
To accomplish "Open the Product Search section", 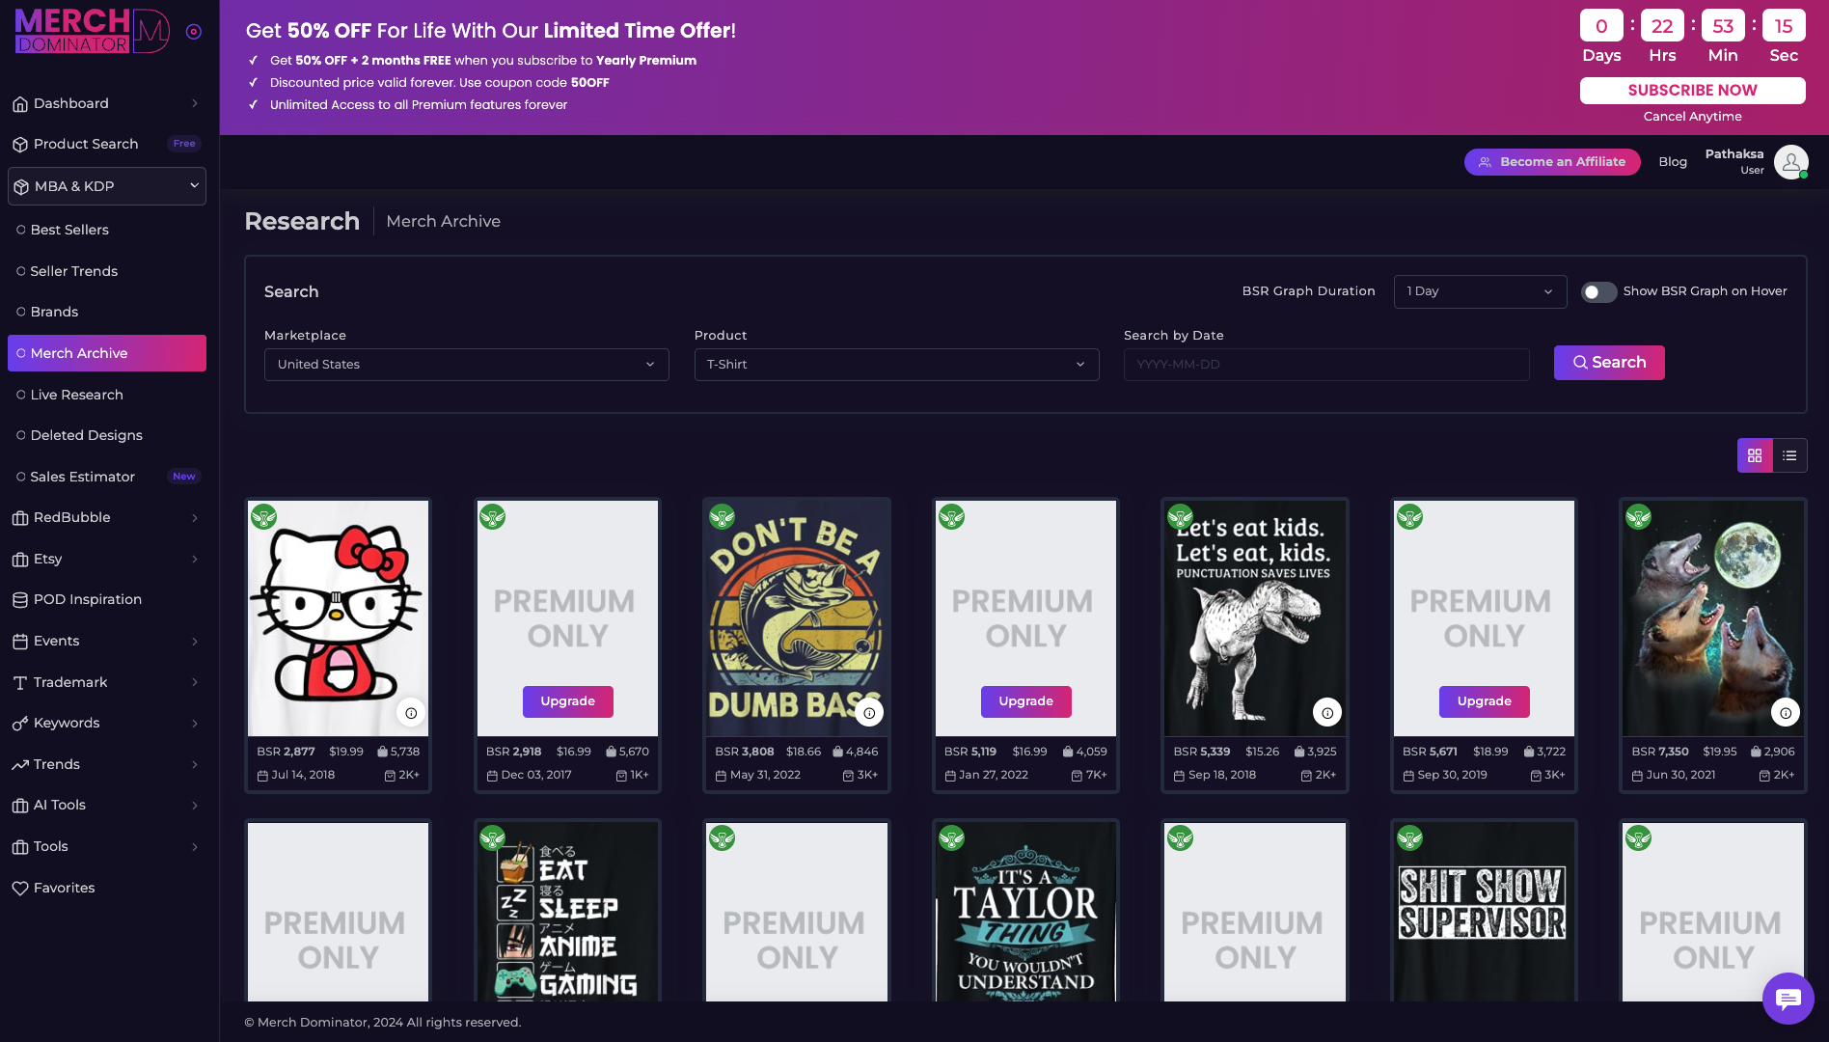I will click(x=85, y=144).
